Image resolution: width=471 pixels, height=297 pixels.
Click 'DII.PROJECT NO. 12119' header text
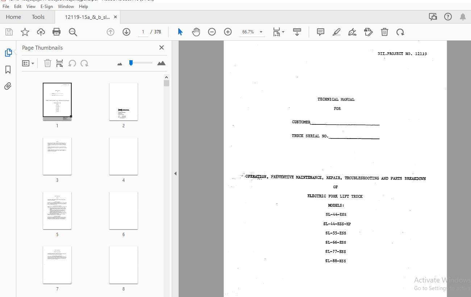[402, 54]
